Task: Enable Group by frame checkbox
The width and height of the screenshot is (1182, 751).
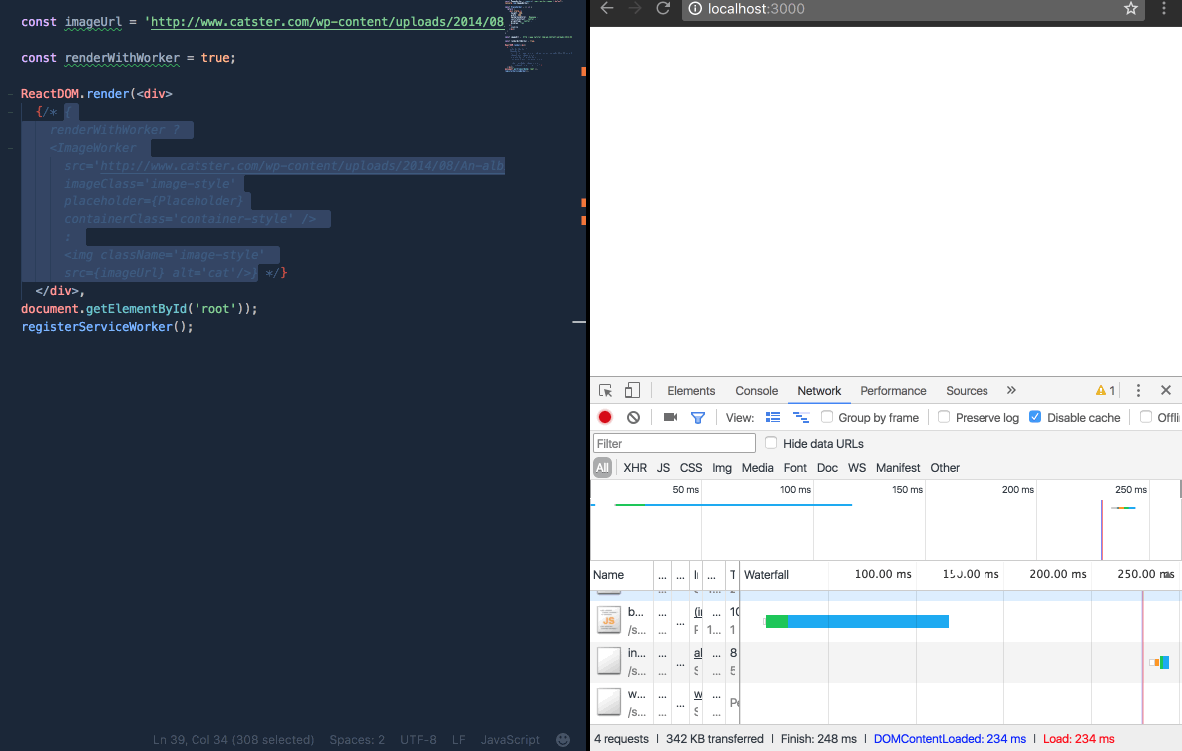Action: click(x=827, y=417)
